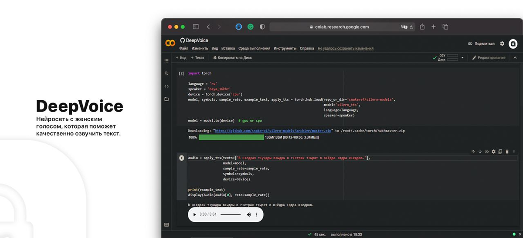Image resolution: width=523 pixels, height=238 pixels.
Task: Run the apply_tts code cell
Action: 182,158
